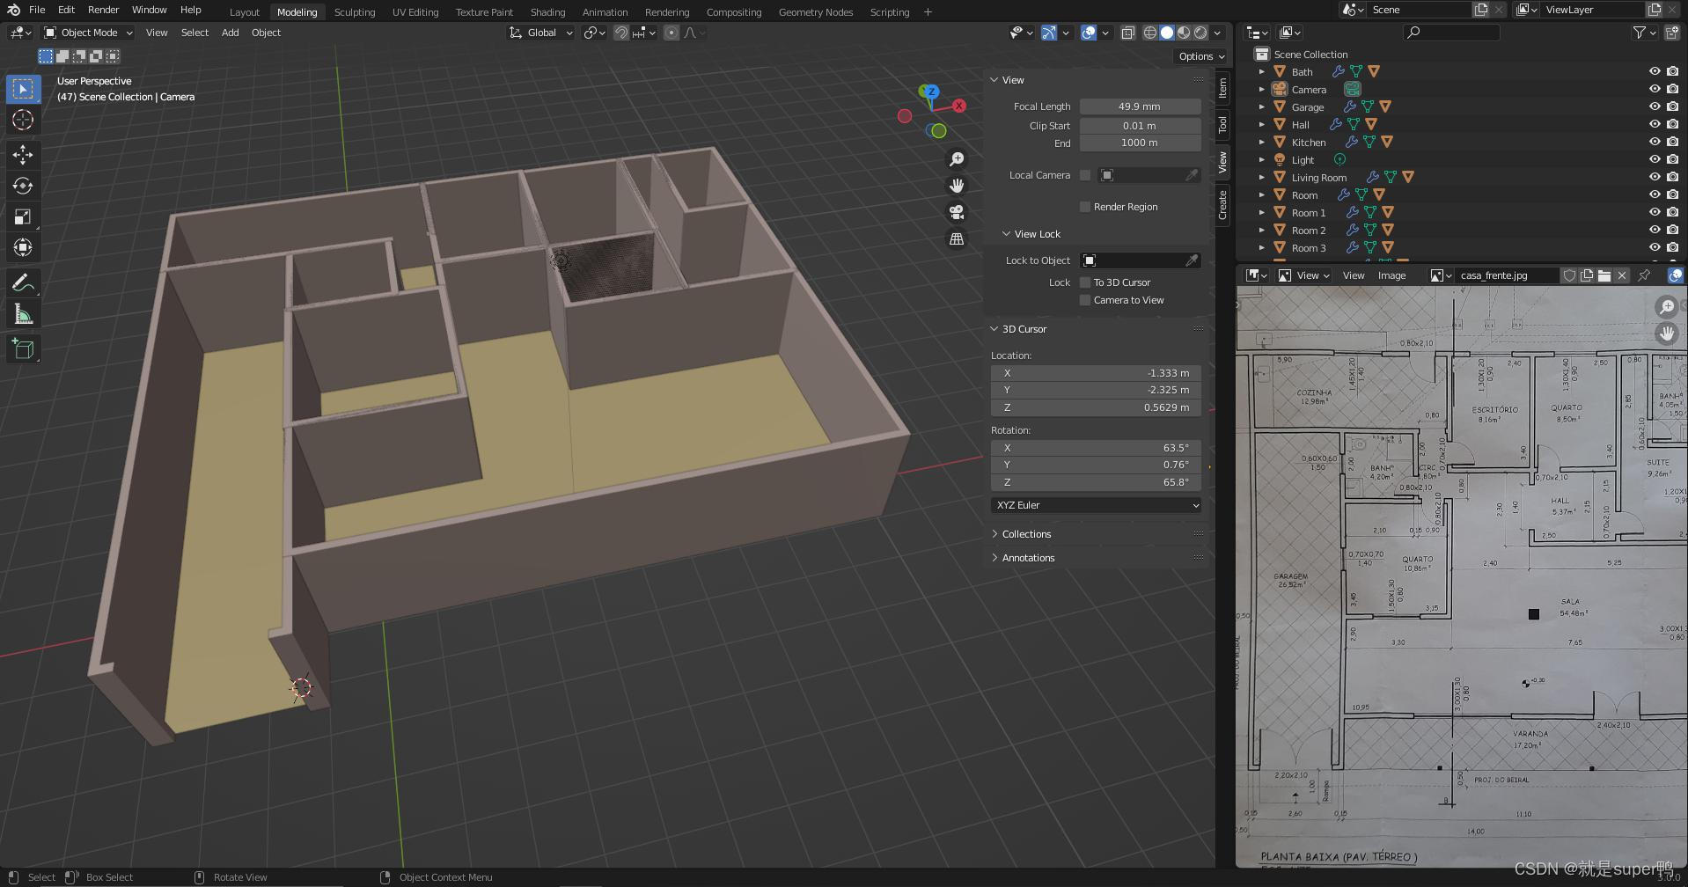Choose the Annotate tool
Viewport: 1688px width, 887px height.
pos(23,283)
